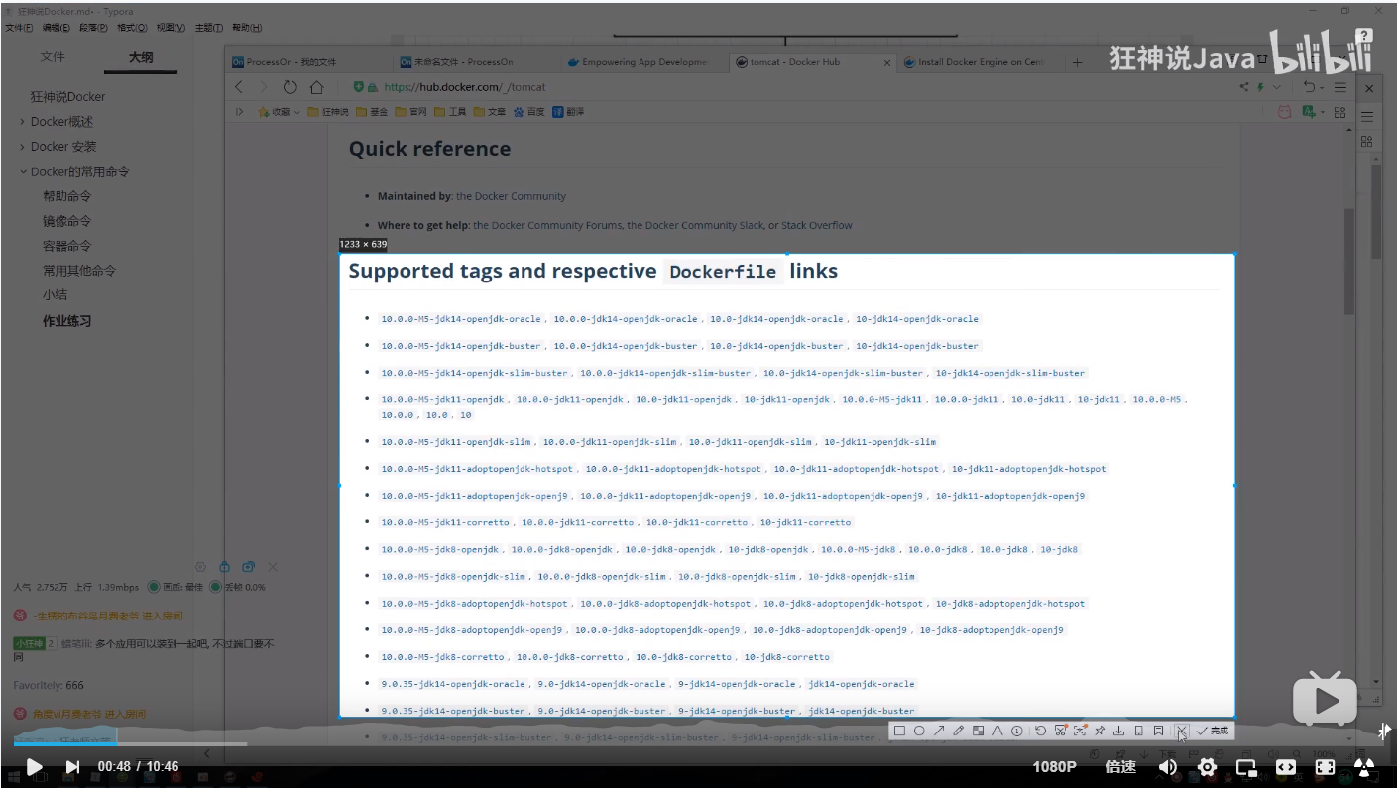1397x788 pixels.
Task: Enter fullscreen mode in the player
Action: (1326, 766)
